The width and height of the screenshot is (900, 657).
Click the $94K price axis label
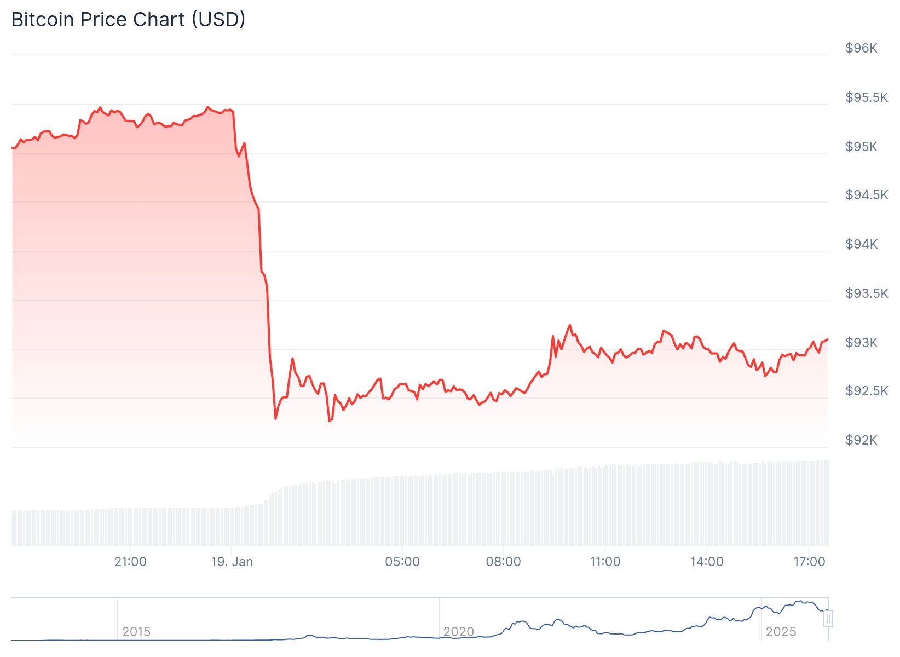click(x=861, y=244)
